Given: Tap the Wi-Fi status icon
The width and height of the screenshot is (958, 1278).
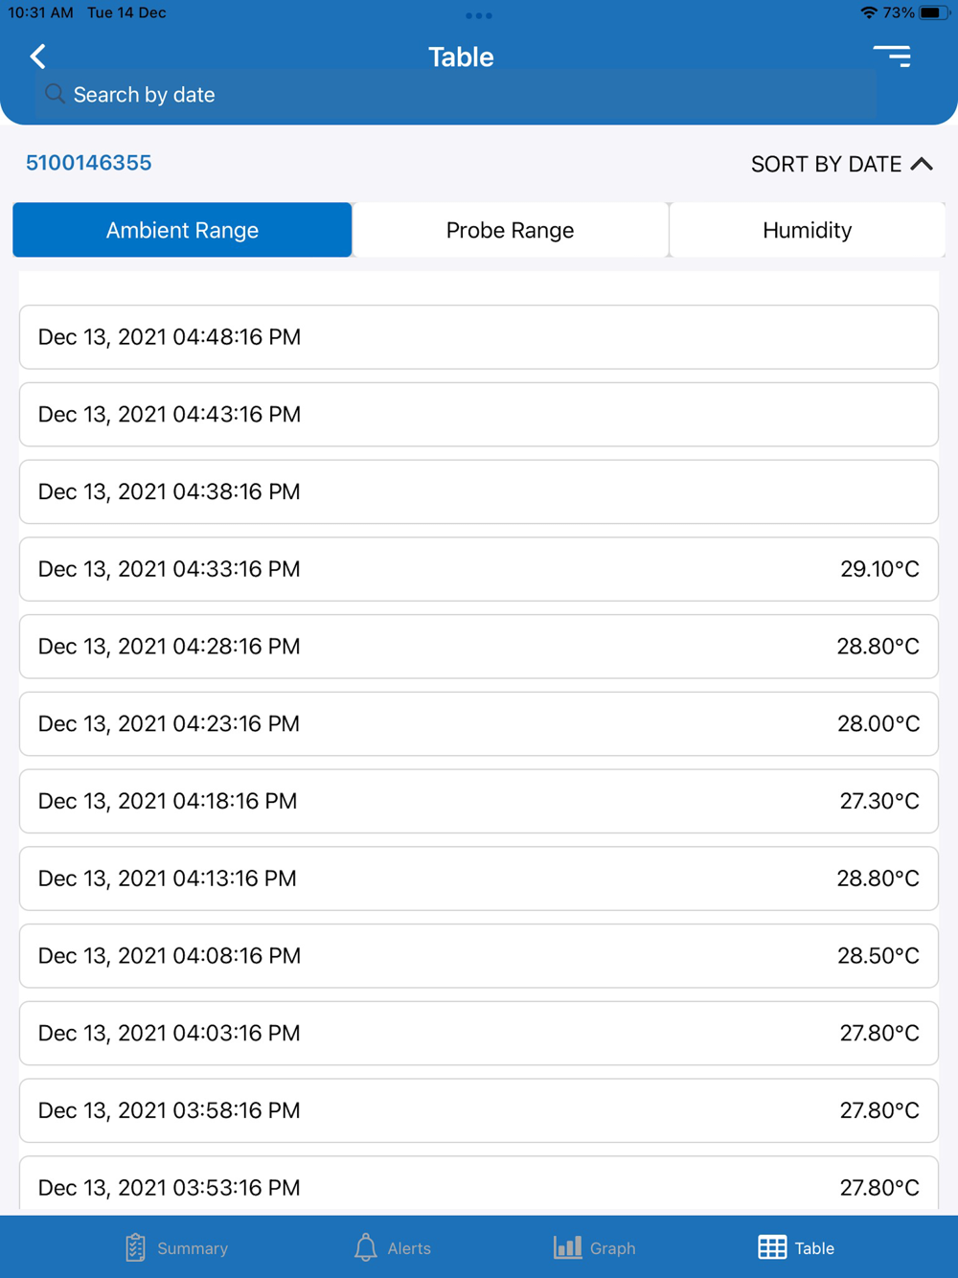Looking at the screenshot, I should pos(869,12).
